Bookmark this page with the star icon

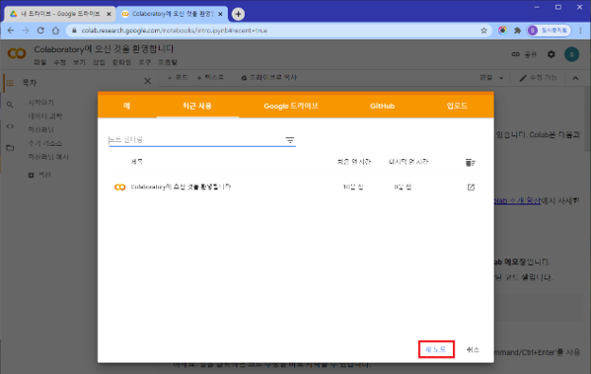tap(484, 31)
